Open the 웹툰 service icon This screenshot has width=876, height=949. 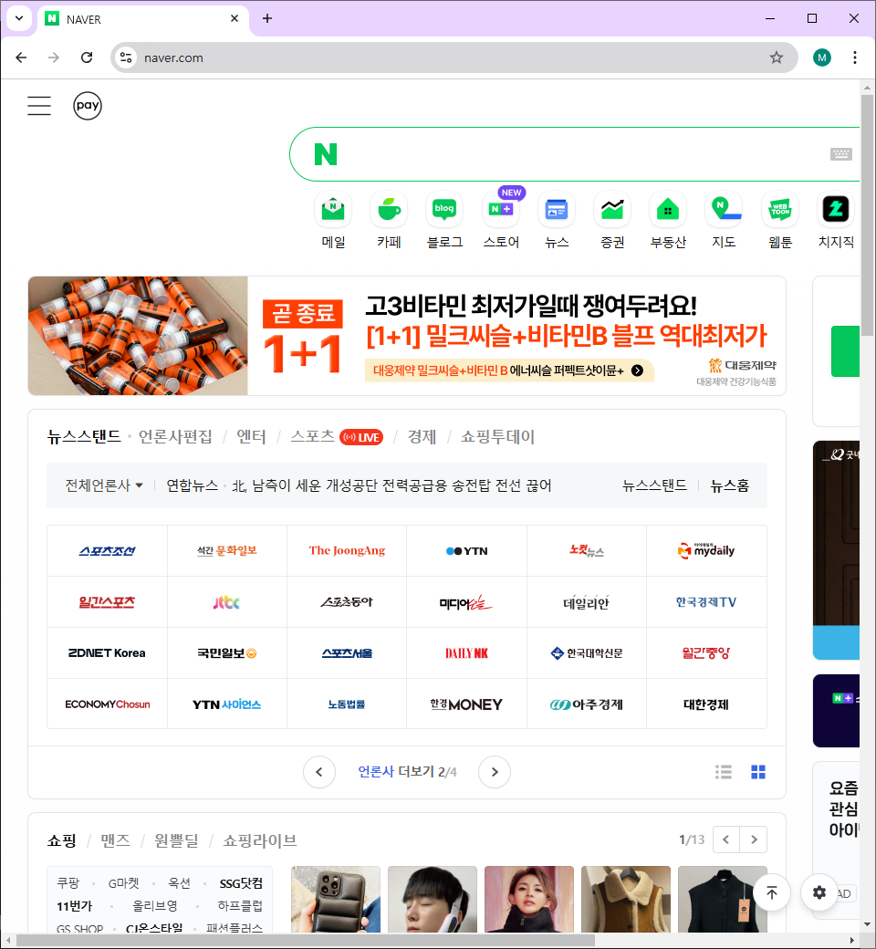coord(779,209)
